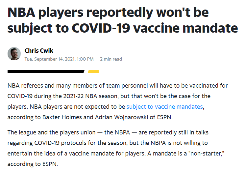Click the word 'mandate' ending the headline
This screenshot has height=170, width=245.
(210, 28)
